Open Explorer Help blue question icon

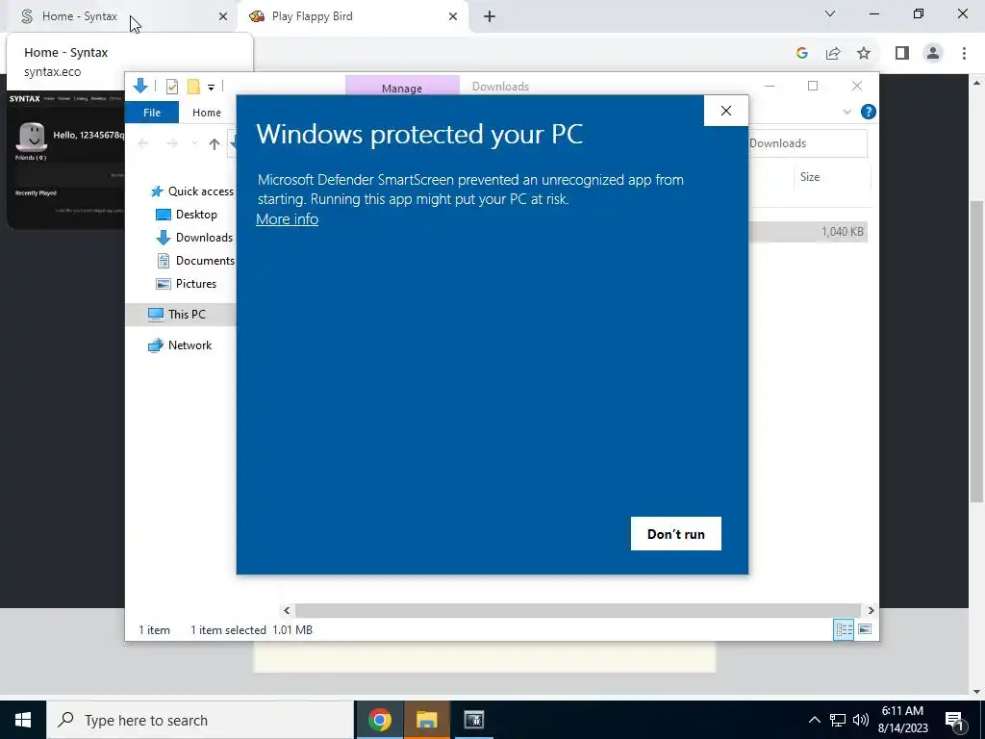click(x=869, y=112)
